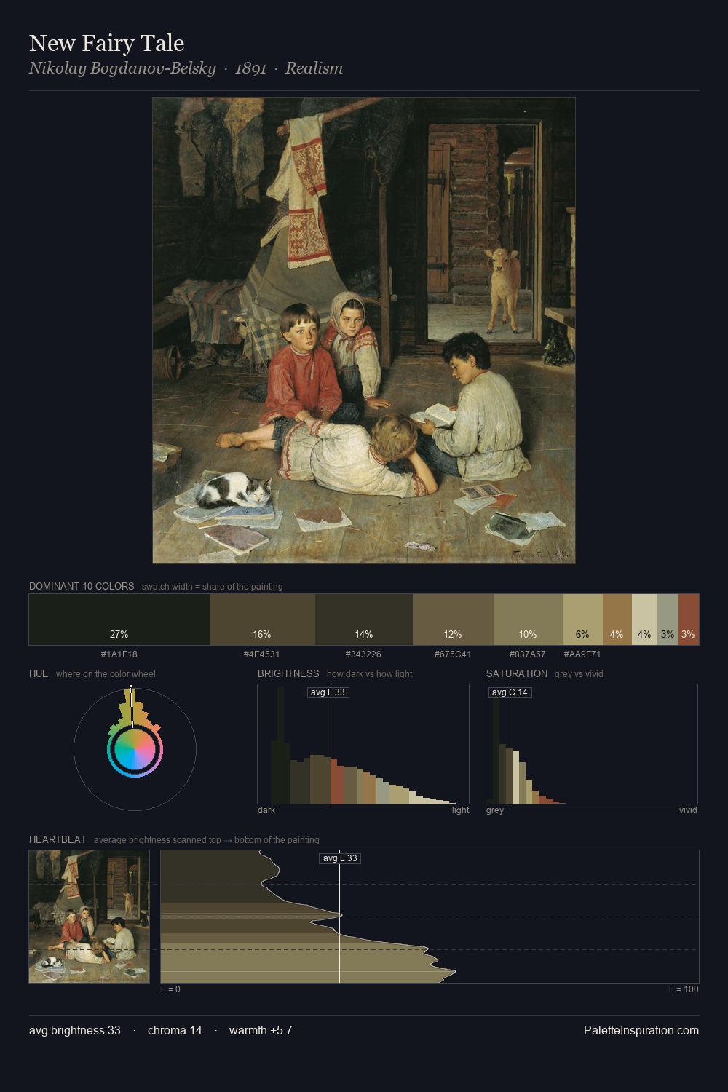Viewport: 728px width, 1092px height.
Task: Click the hex code '#AA9F71' label
Action: click(x=582, y=654)
